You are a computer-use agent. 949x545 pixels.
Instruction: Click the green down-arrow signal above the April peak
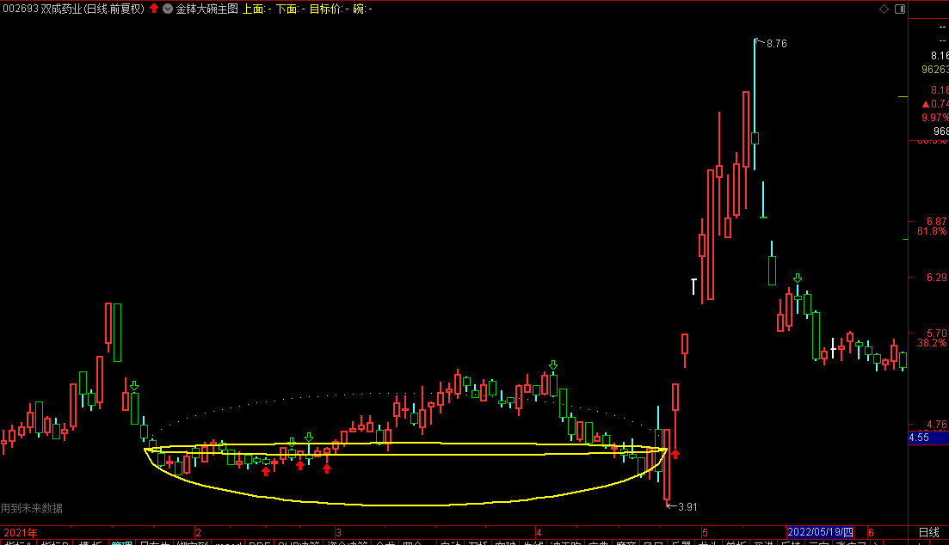pyautogui.click(x=553, y=364)
